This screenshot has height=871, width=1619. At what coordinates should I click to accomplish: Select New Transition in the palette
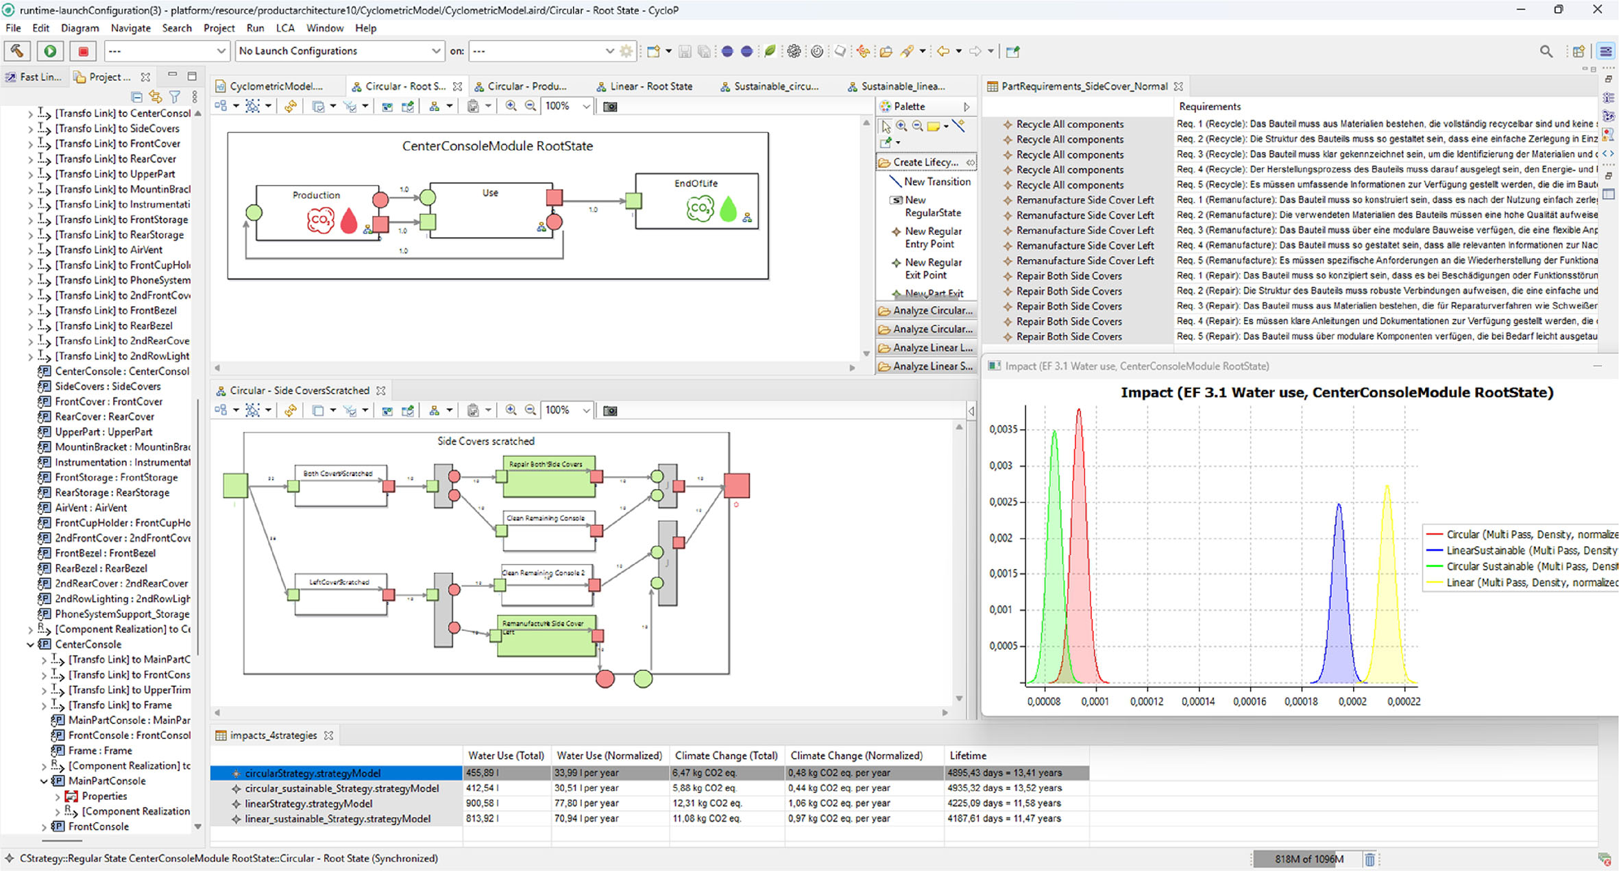(936, 181)
